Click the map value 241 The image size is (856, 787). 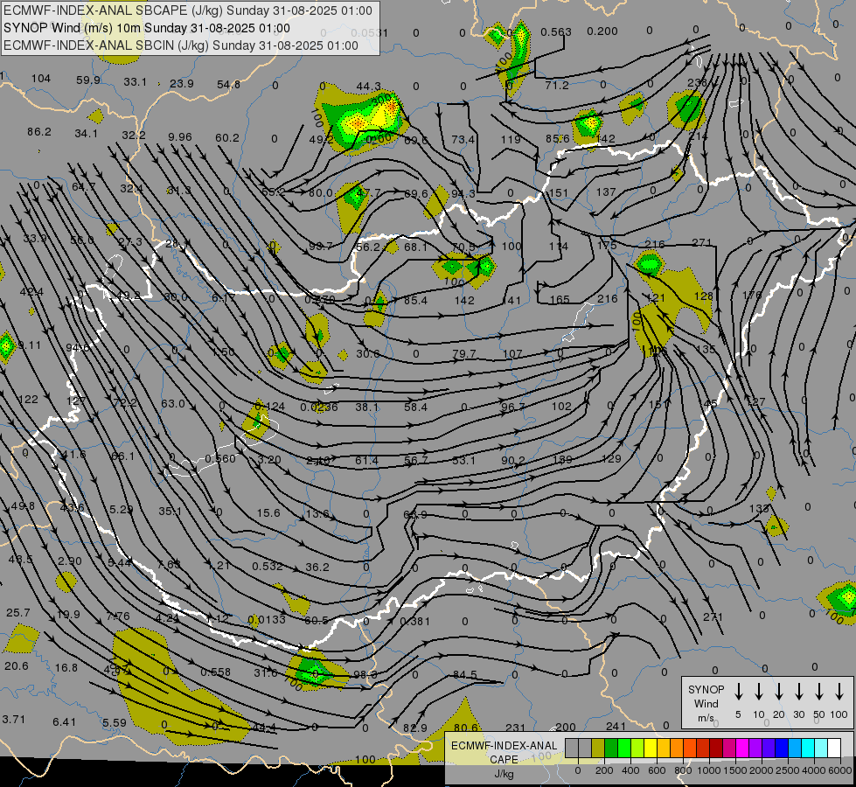[x=616, y=726]
